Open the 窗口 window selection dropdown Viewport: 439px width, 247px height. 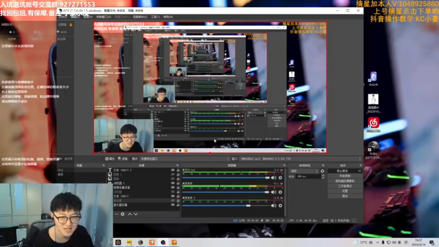click(x=301, y=159)
